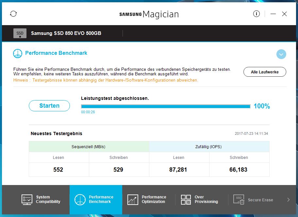298x217 pixels.
Task: Show more tabs with the right arrow
Action: [x=288, y=200]
